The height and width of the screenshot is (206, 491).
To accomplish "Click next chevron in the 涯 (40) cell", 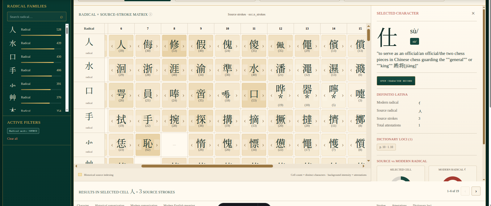I will [x=183, y=70].
